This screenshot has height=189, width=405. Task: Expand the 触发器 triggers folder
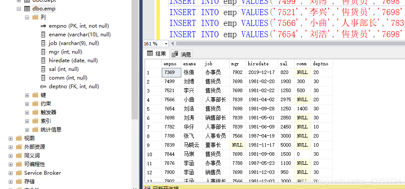(x=27, y=112)
